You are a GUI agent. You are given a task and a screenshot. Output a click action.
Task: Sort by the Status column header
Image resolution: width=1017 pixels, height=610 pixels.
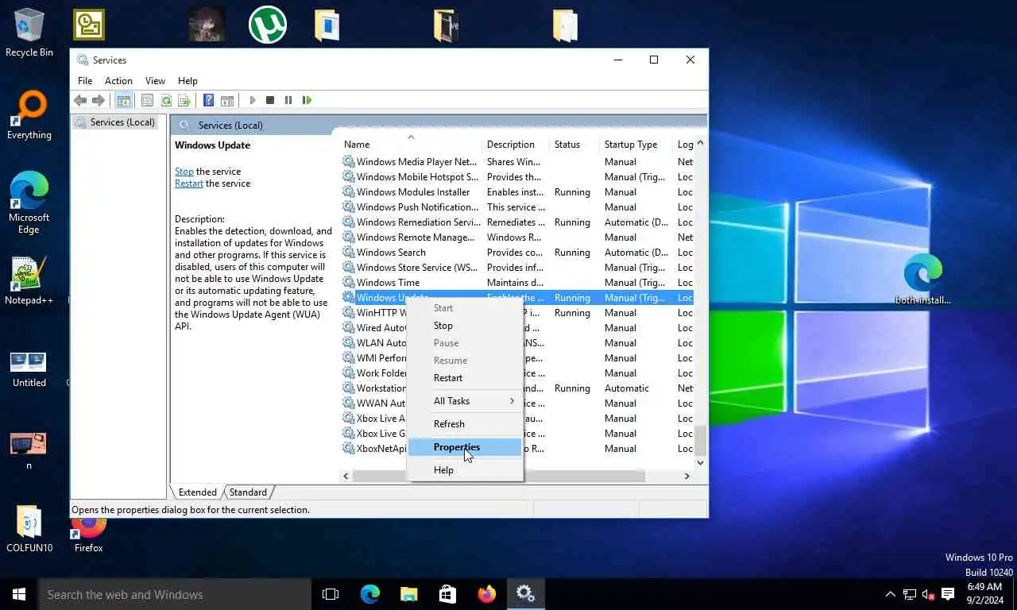(574, 145)
